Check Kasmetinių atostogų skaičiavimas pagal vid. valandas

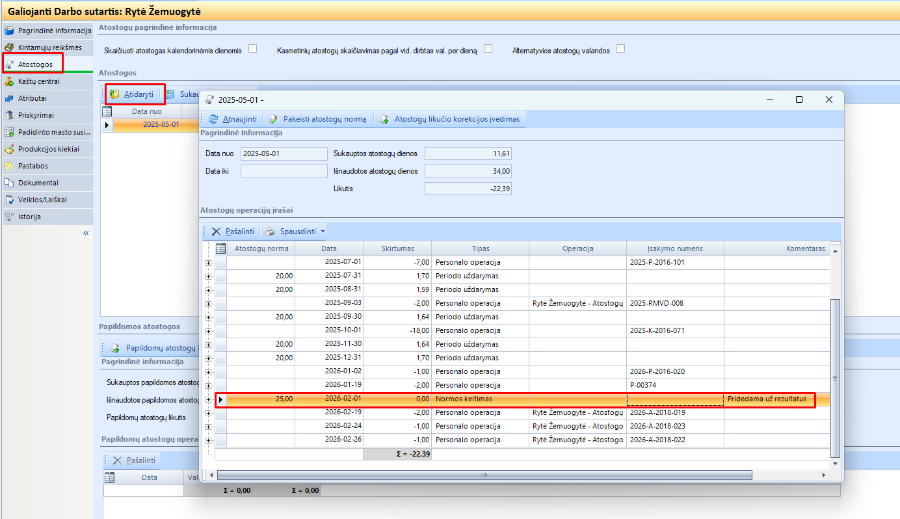click(x=488, y=49)
